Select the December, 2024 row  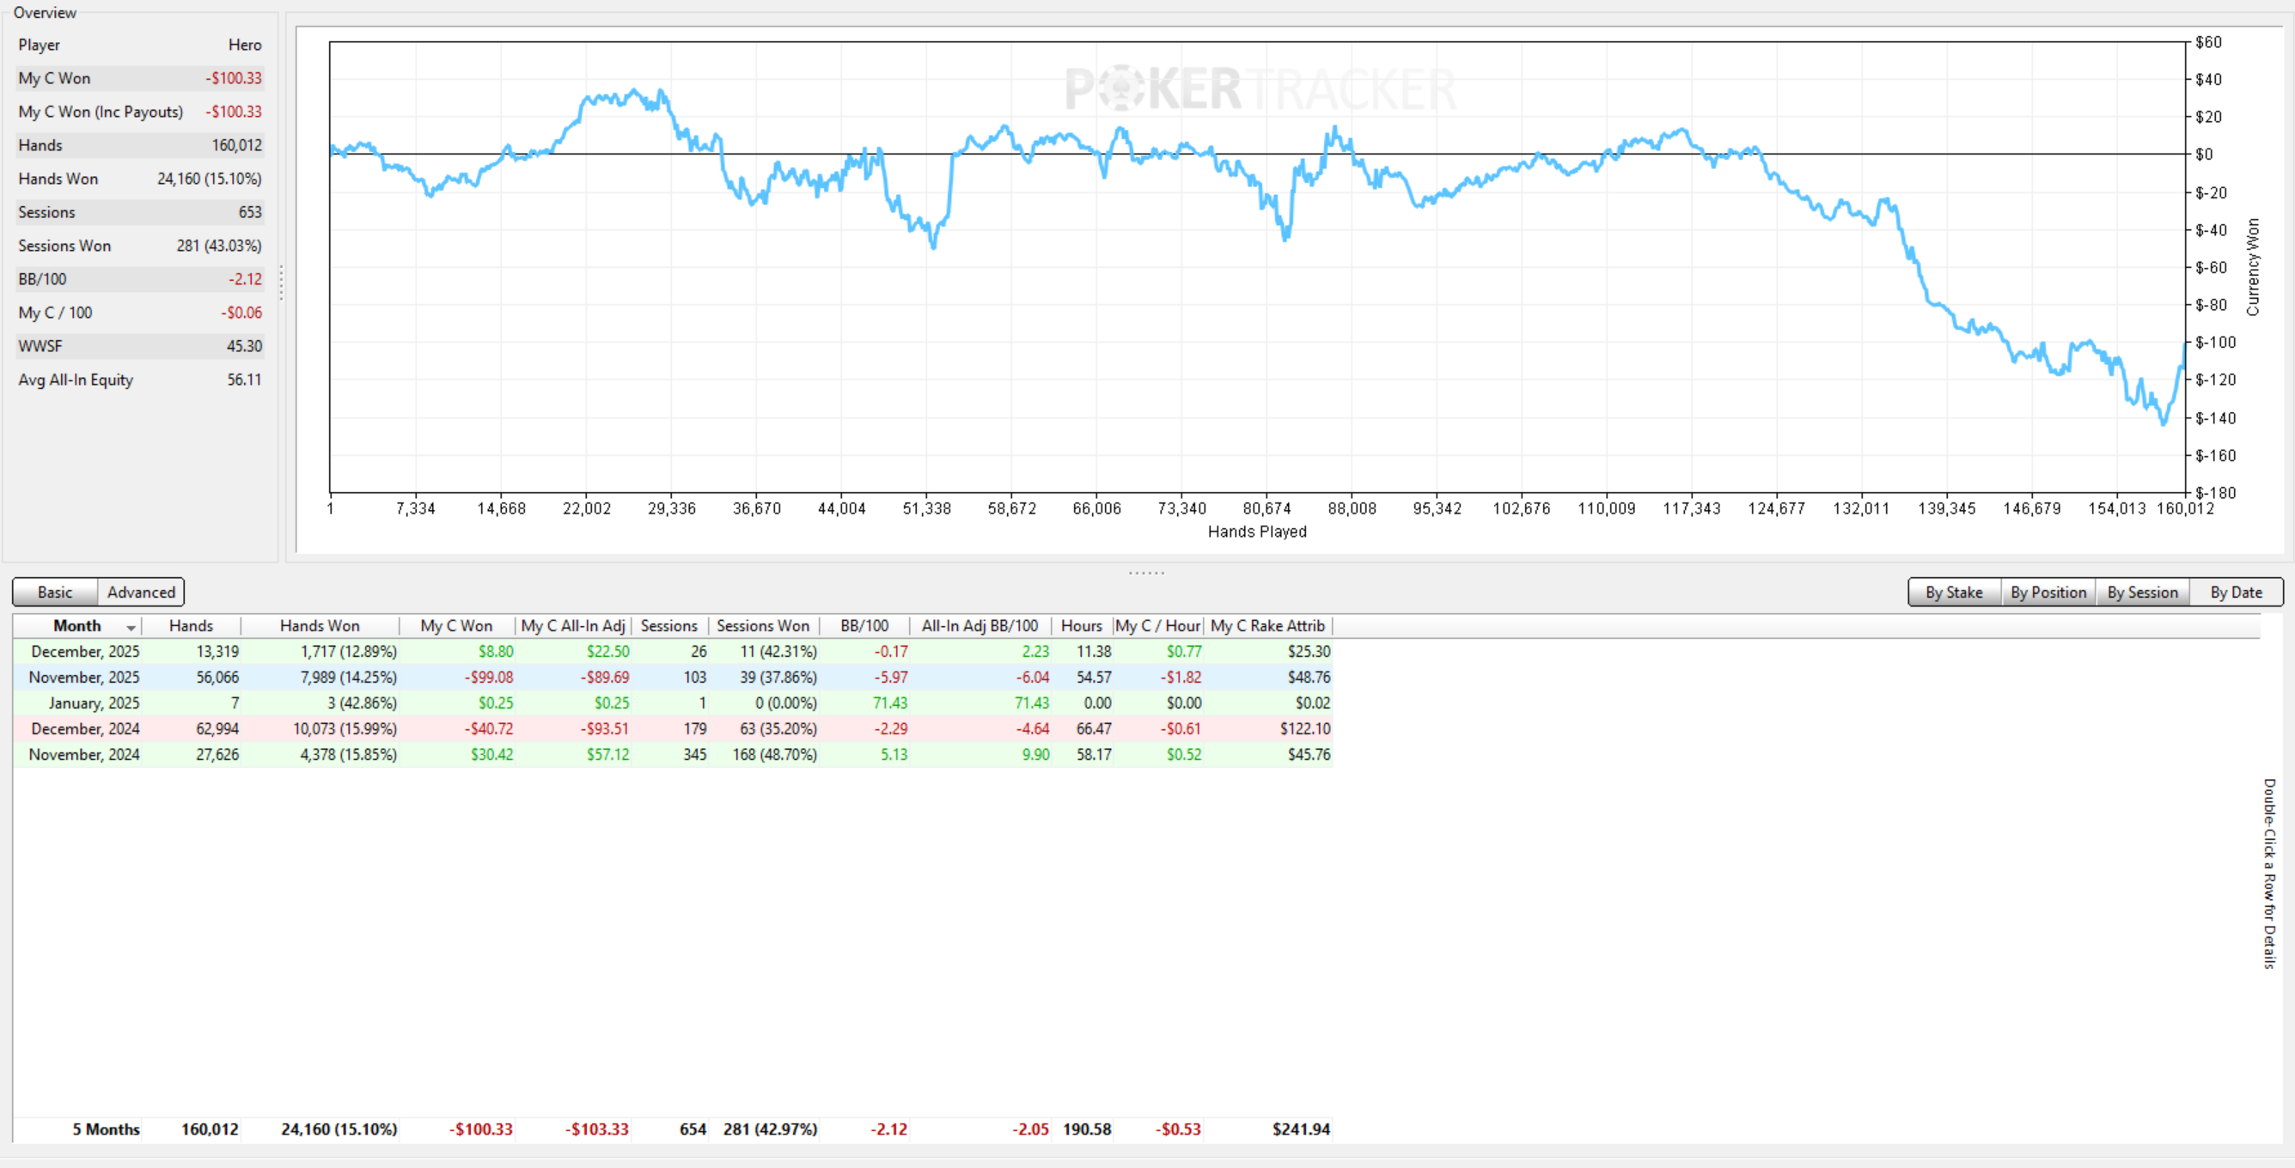coord(85,729)
